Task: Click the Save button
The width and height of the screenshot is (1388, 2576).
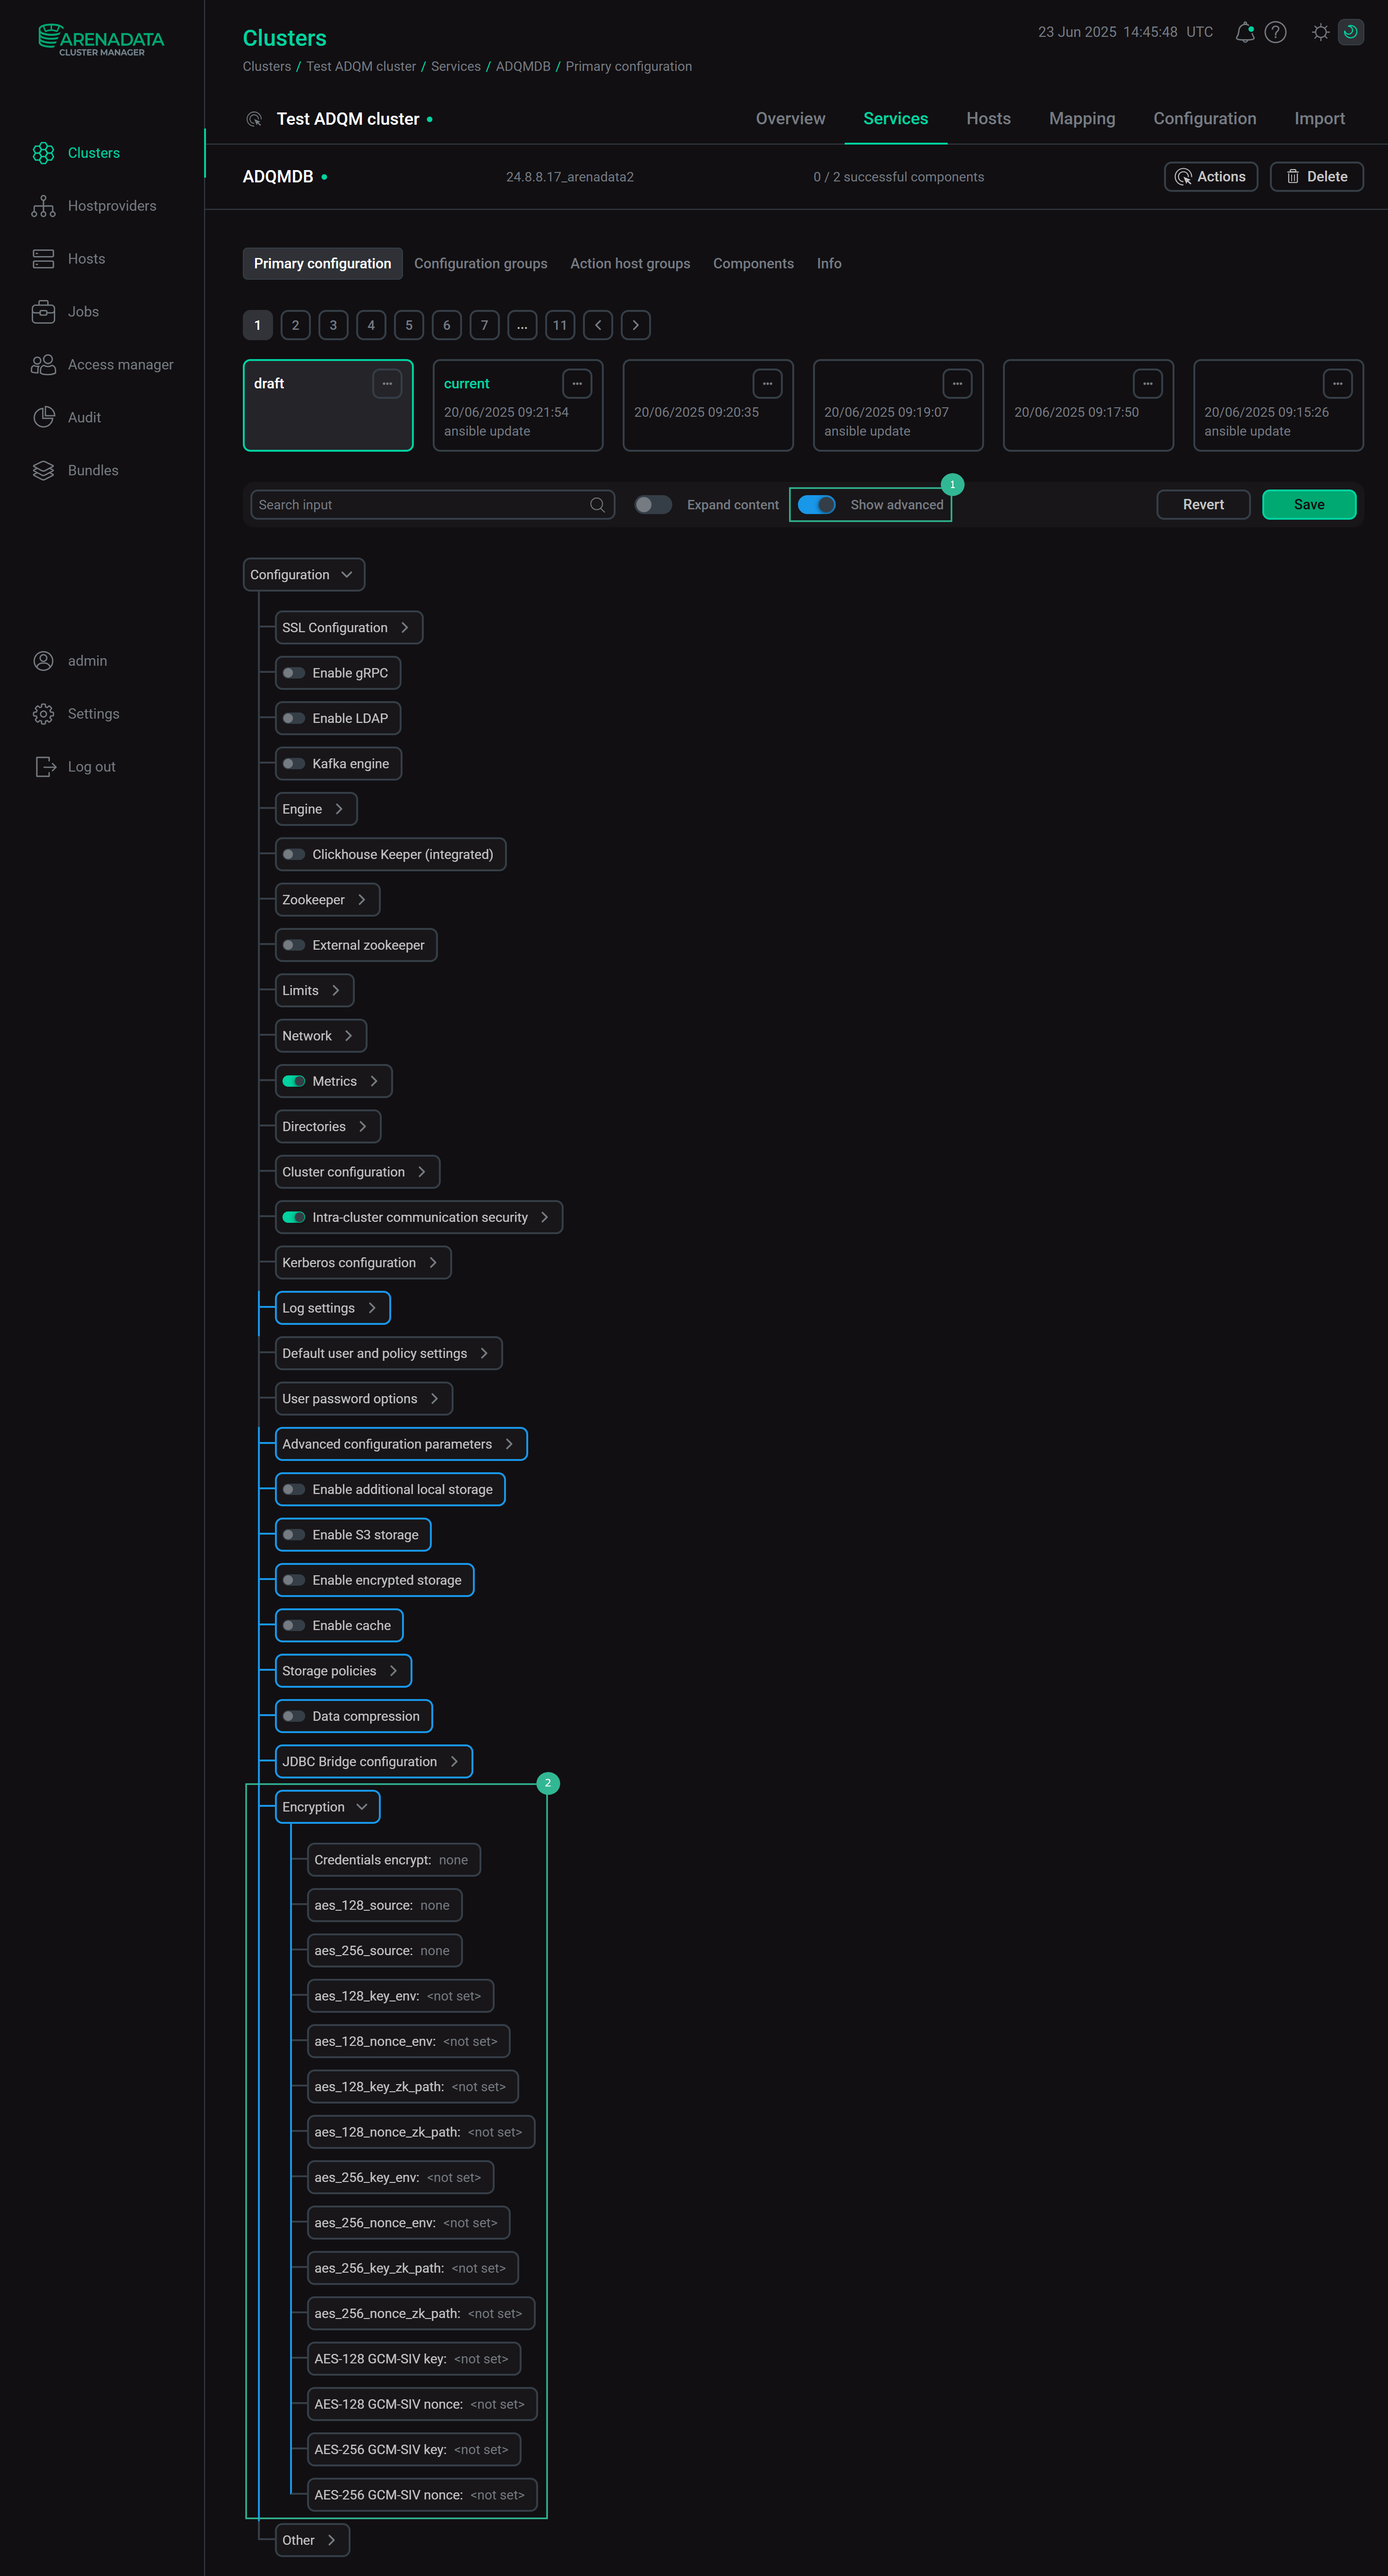Action: [x=1309, y=505]
